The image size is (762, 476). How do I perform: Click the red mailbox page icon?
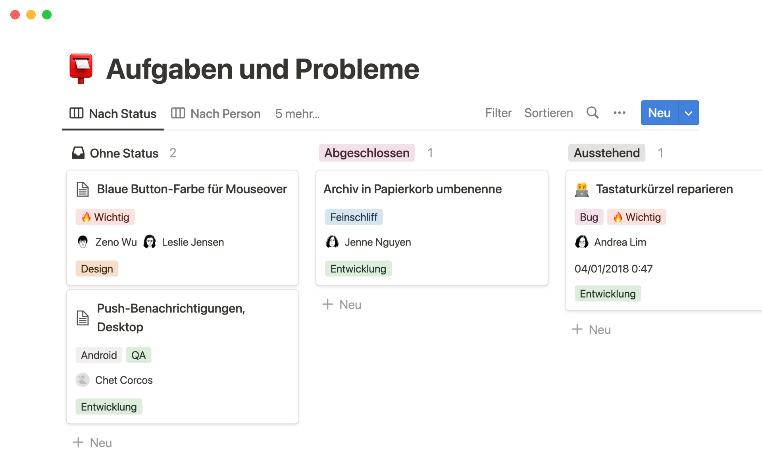[x=81, y=68]
